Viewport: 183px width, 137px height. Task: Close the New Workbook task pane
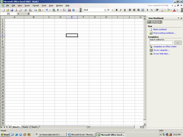181,18
